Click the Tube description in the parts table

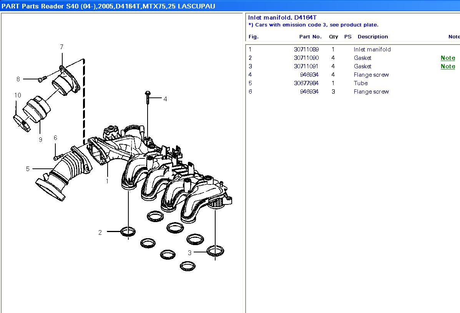[x=360, y=83]
